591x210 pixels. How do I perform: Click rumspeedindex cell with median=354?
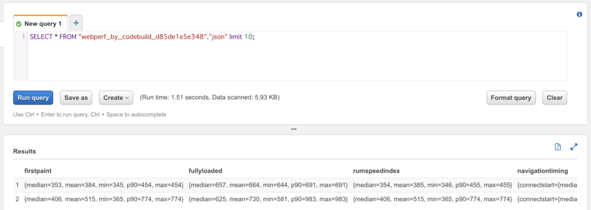[x=433, y=185]
